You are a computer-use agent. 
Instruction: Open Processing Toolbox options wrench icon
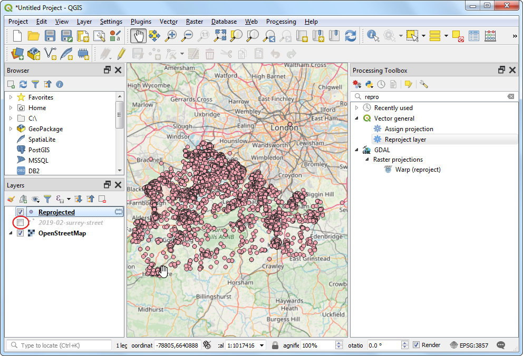tap(423, 84)
